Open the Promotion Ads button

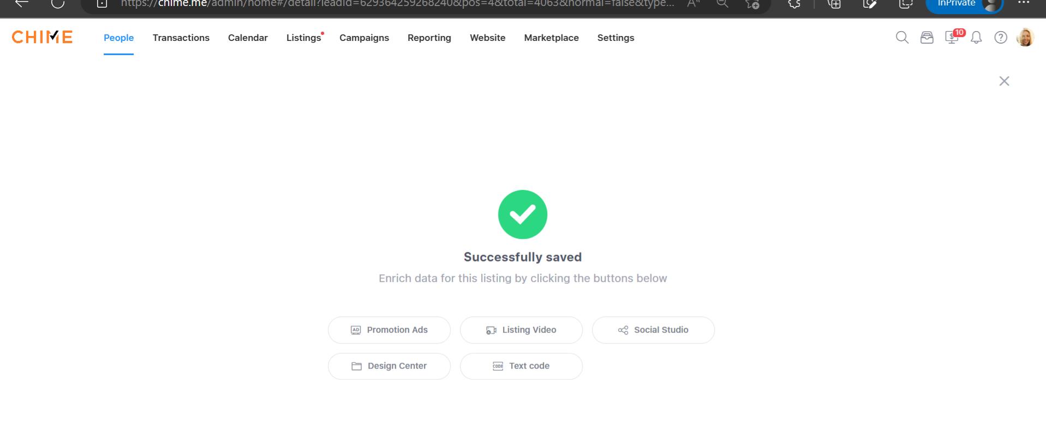click(x=389, y=330)
